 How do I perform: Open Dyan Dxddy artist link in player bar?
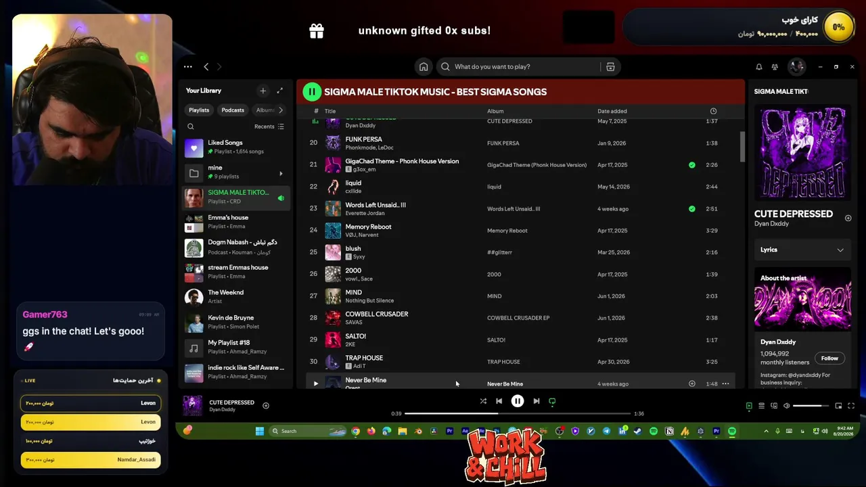tap(223, 410)
